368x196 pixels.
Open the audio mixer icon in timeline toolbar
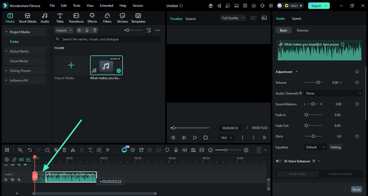[185, 150]
